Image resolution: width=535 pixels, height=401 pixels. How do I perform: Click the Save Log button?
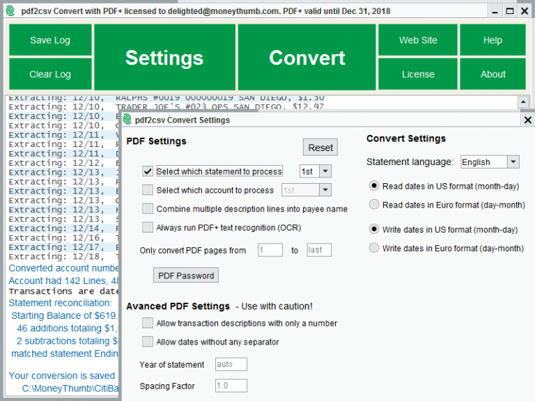[50, 40]
